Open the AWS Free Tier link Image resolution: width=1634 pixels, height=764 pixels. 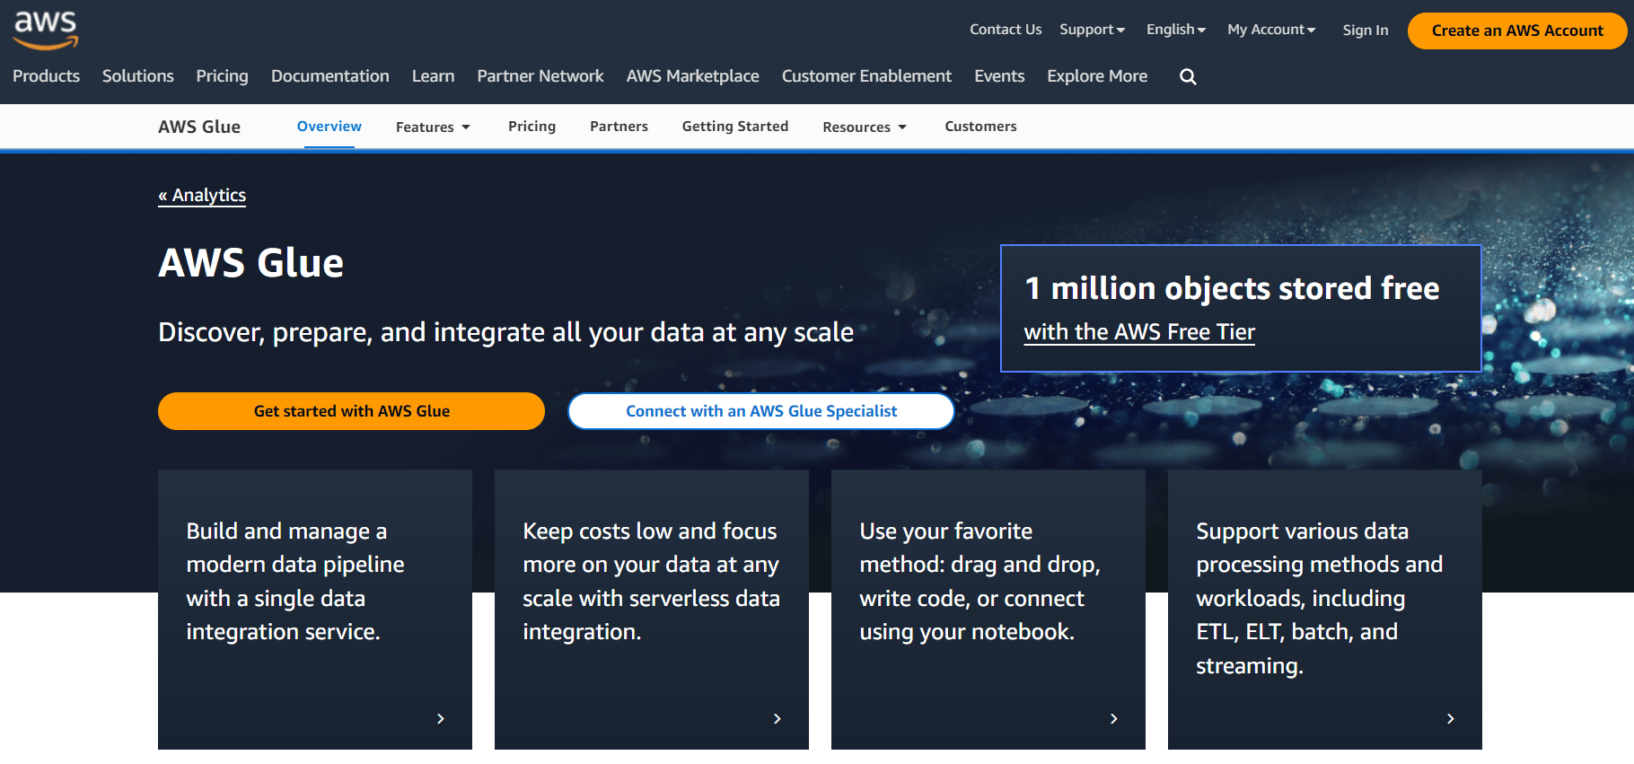[x=1139, y=332]
